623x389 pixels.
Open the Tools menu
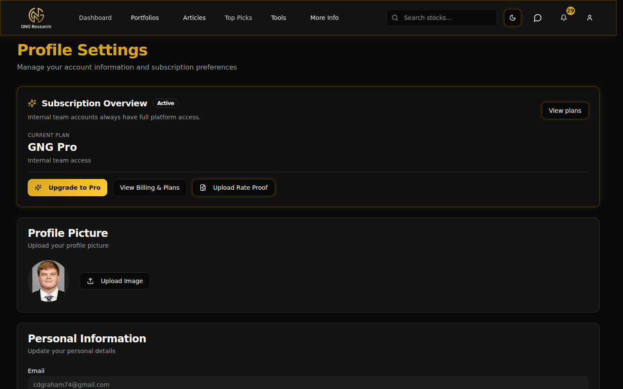click(x=279, y=18)
